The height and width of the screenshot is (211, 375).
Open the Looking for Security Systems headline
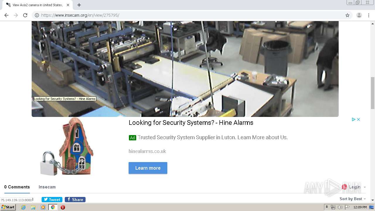coord(191,123)
